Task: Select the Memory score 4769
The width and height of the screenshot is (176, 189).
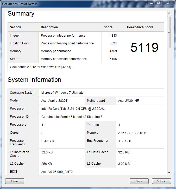Action: [x=113, y=51]
